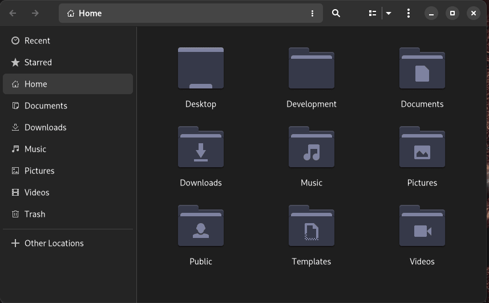Select the Development folder icon

coord(312,68)
